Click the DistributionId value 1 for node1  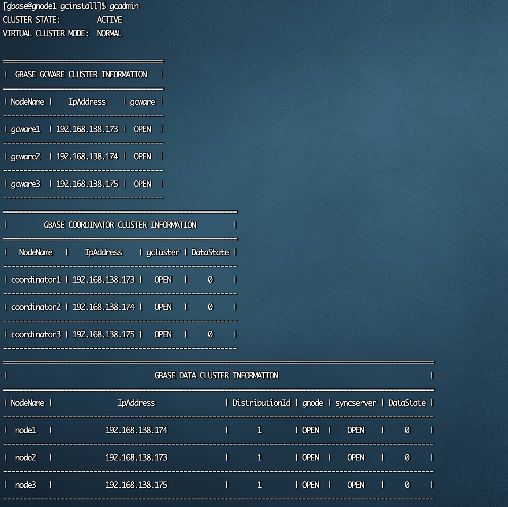coord(259,430)
